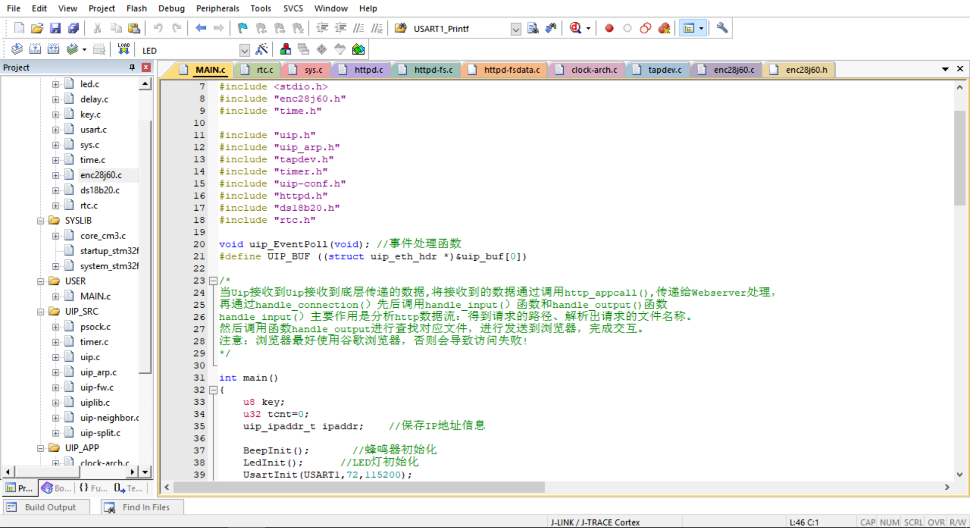Open the LED target selection dropdown
Image resolution: width=970 pixels, height=528 pixels.
(x=245, y=50)
